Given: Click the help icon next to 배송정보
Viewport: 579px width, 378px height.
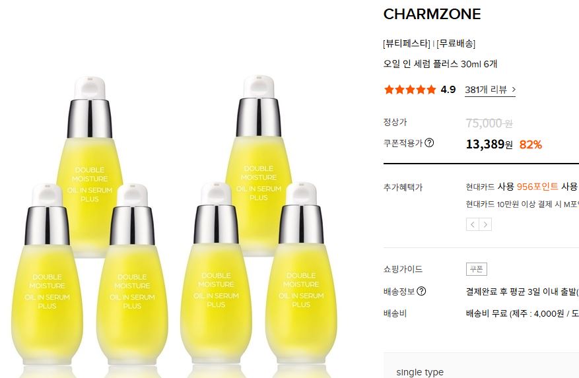Looking at the screenshot, I should [x=421, y=292].
